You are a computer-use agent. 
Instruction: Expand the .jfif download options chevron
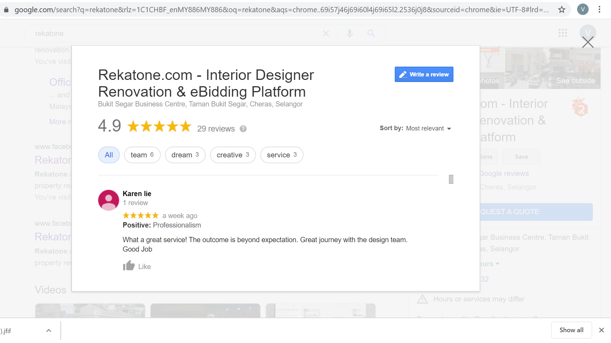tap(49, 330)
